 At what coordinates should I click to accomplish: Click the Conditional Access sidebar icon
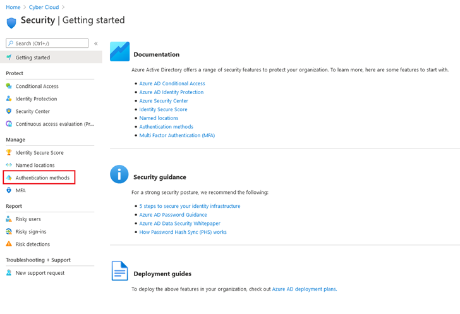pyautogui.click(x=9, y=86)
